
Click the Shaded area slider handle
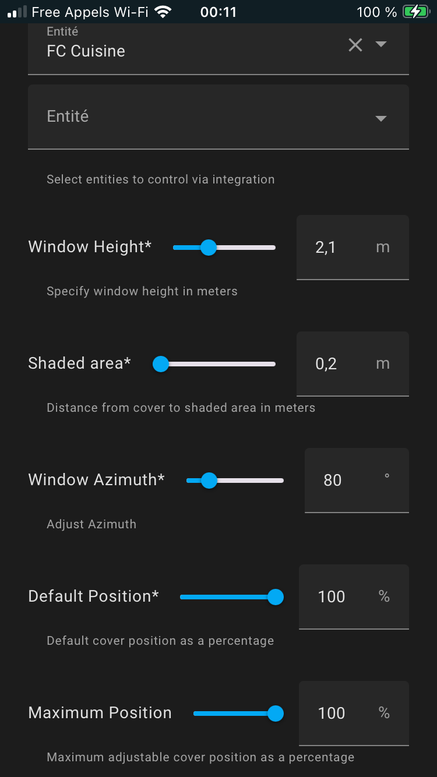coord(160,364)
